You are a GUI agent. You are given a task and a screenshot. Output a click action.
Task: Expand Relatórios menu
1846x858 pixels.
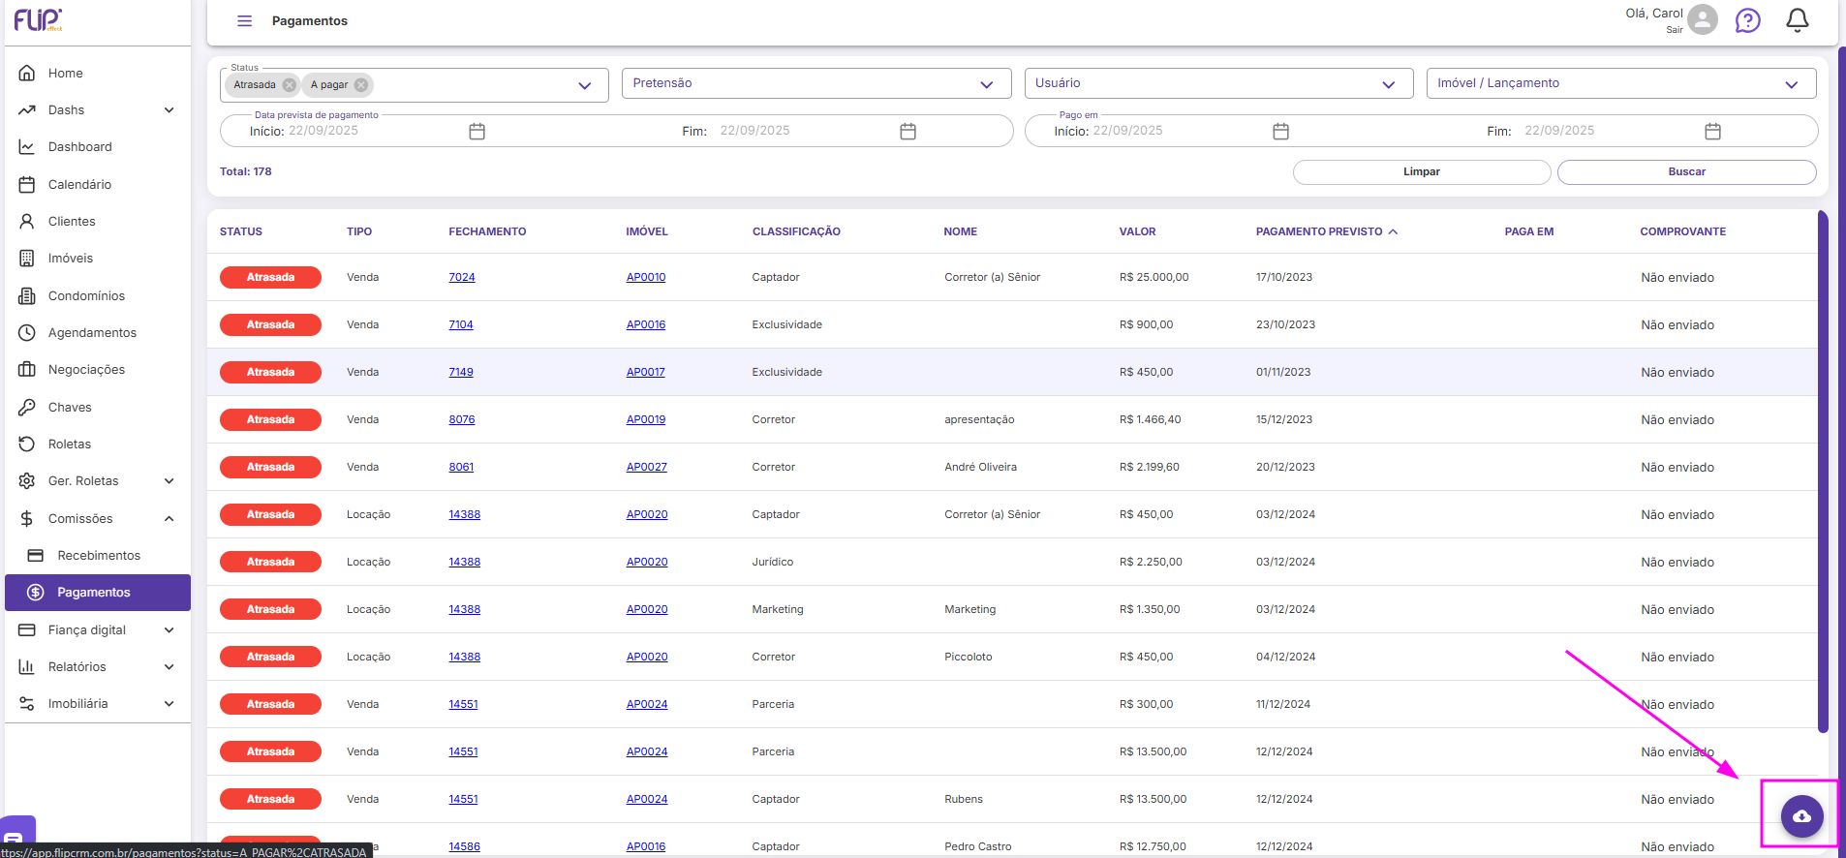pyautogui.click(x=97, y=667)
